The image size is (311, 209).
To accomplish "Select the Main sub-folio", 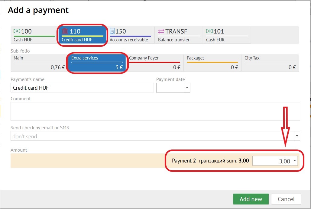I will pos(39,63).
